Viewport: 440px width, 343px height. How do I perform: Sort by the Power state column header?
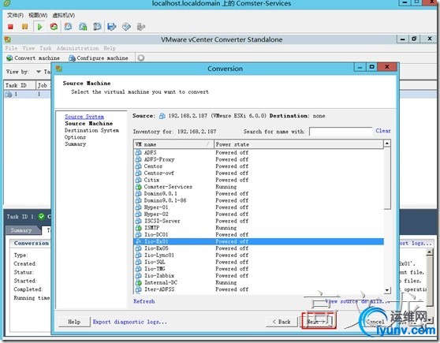299,144
